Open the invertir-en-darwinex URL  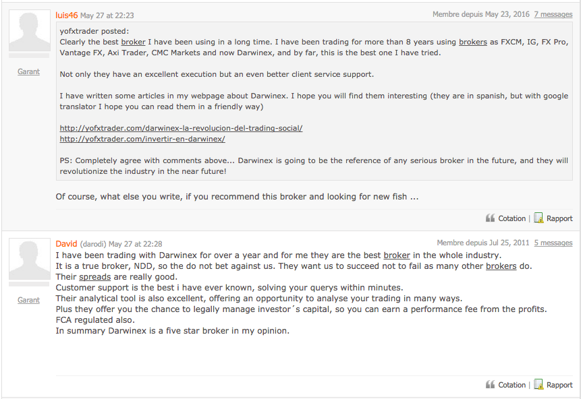coord(142,139)
